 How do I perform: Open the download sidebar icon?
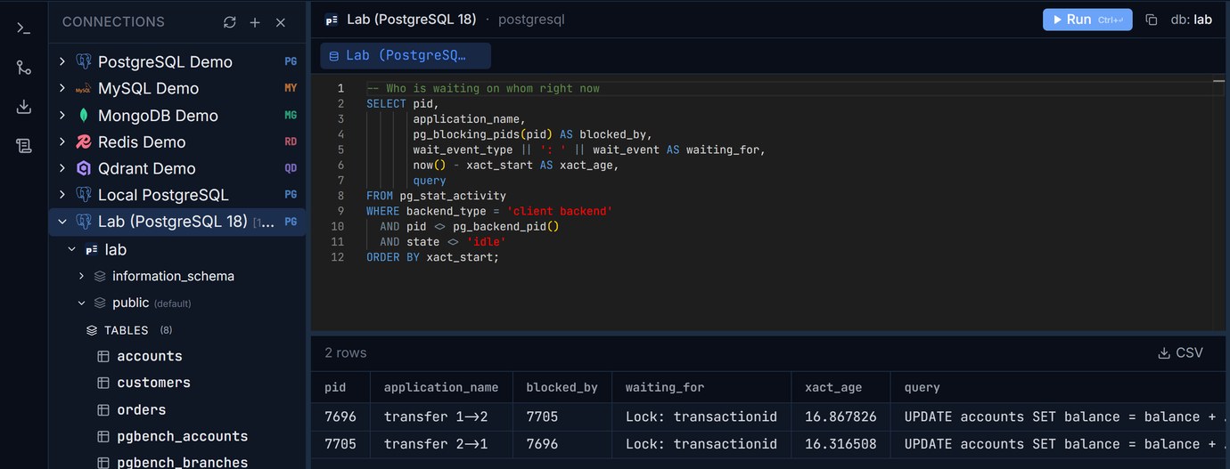(24, 107)
